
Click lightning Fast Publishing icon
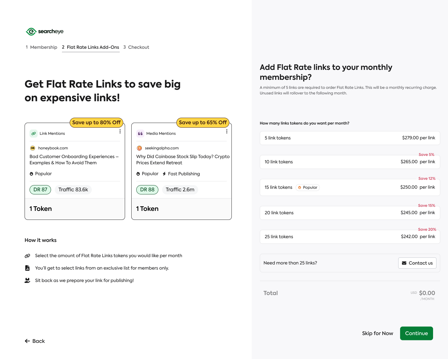pos(164,174)
